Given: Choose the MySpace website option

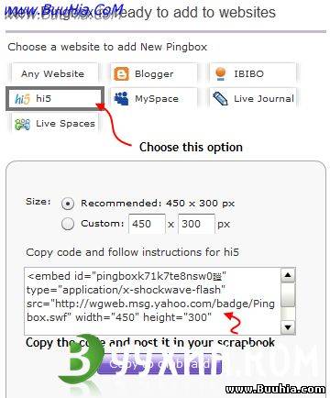Looking at the screenshot, I should pos(154,98).
